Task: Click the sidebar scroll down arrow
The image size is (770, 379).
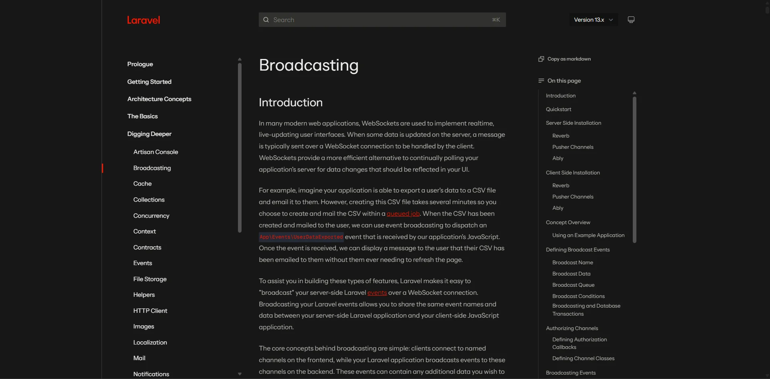Action: [240, 374]
